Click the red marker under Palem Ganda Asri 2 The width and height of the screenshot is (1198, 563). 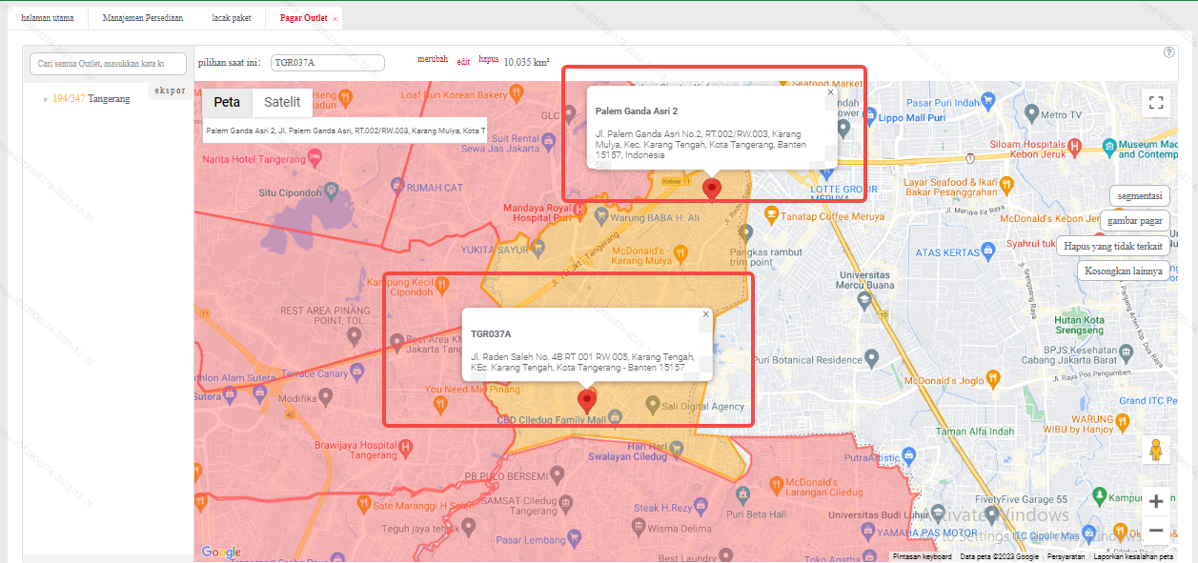point(711,190)
